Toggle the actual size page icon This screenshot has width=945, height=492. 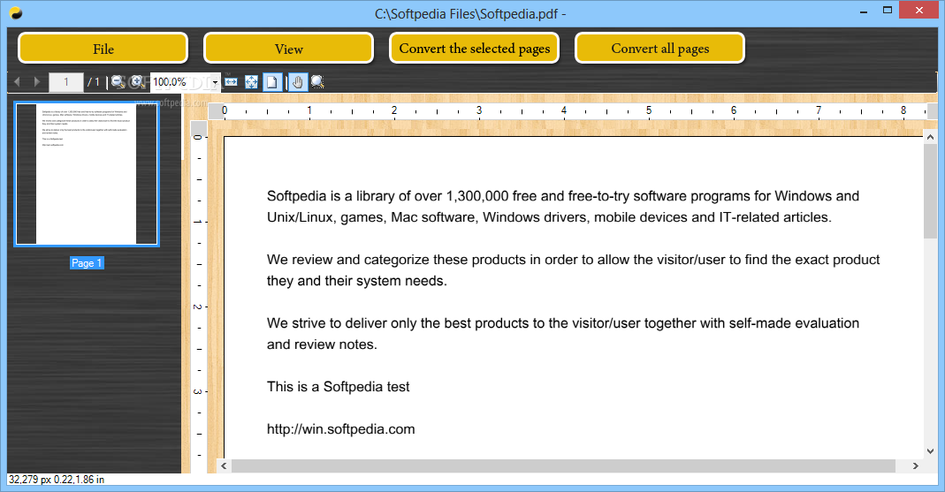pyautogui.click(x=271, y=82)
